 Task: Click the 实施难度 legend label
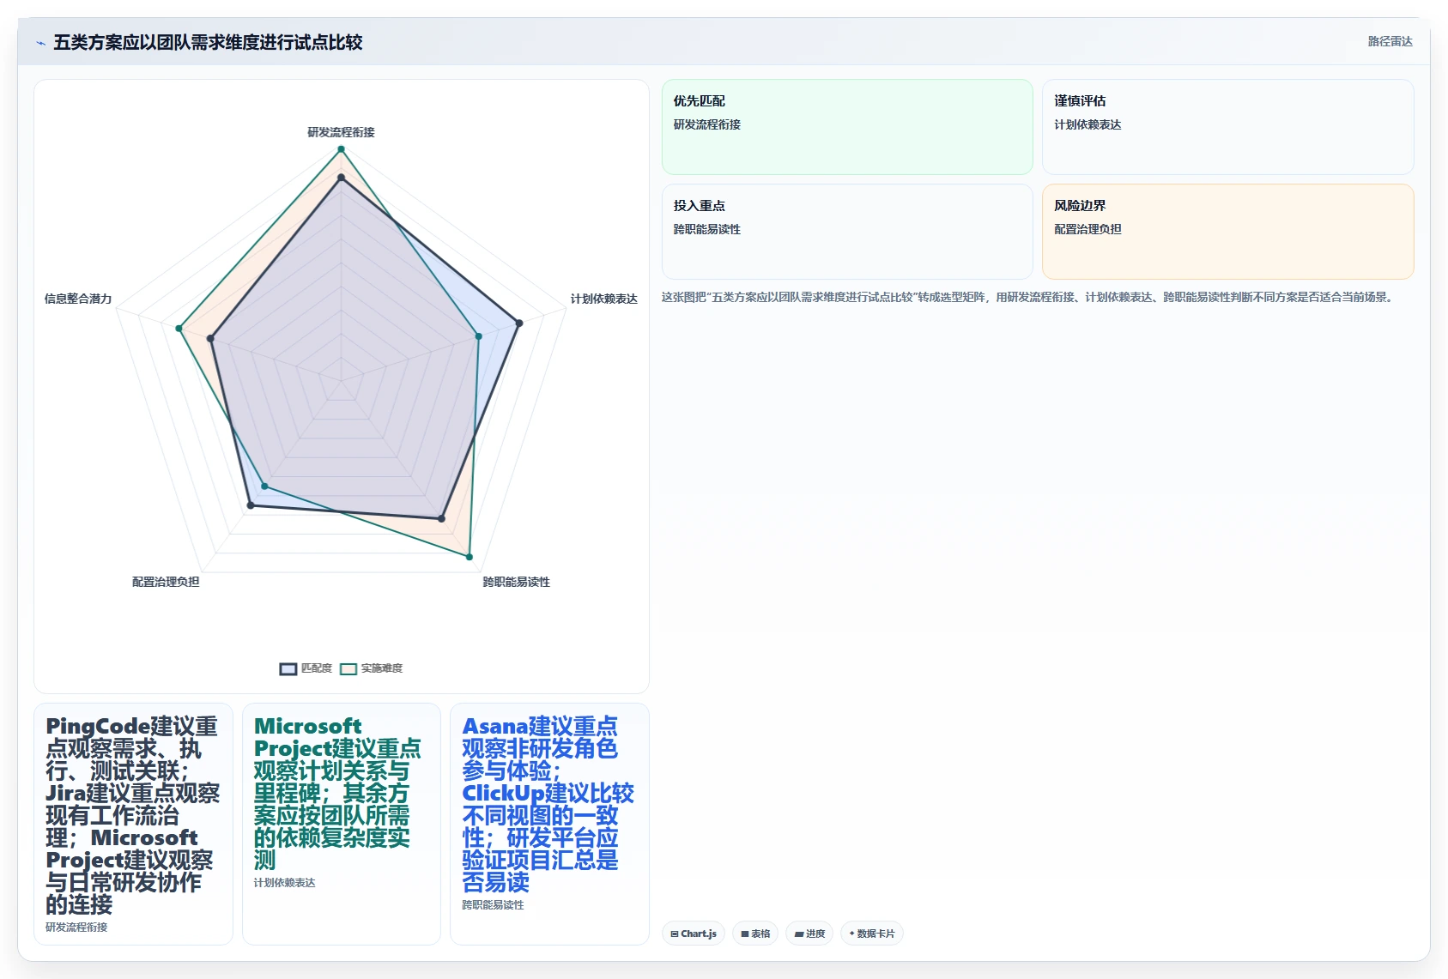382,668
